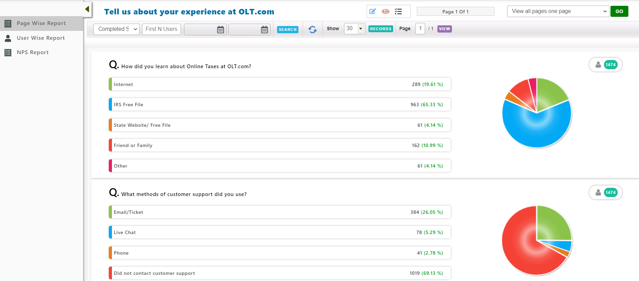Open the Show 30 records dropdown arrow

tap(361, 29)
